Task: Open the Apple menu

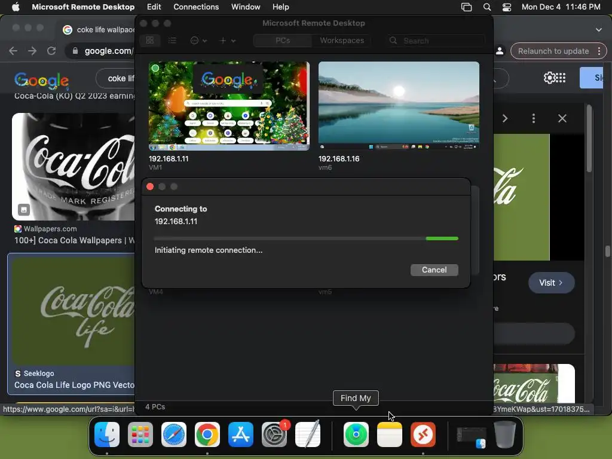Action: coord(16,7)
